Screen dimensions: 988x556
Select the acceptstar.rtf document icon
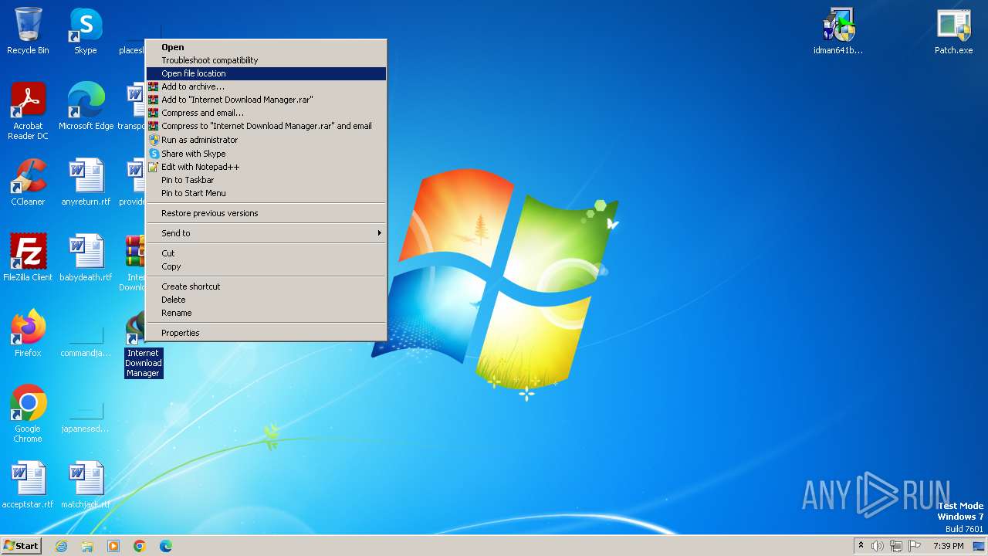point(28,485)
